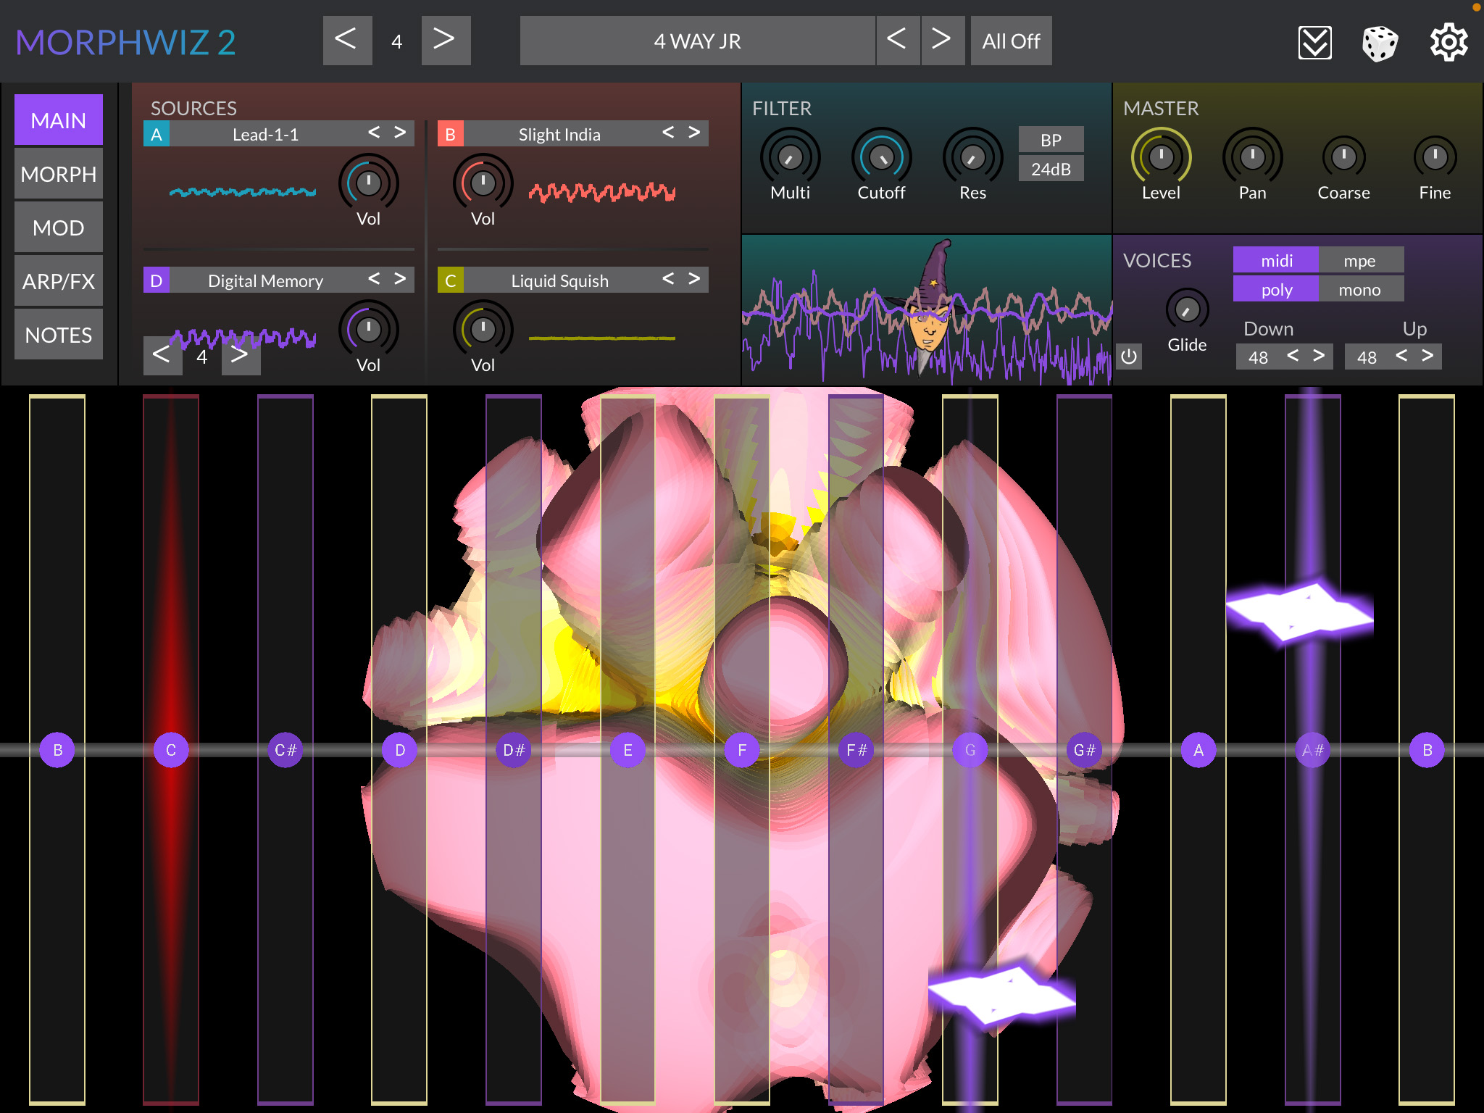
Task: Click the poly voice mode button
Action: coord(1272,291)
